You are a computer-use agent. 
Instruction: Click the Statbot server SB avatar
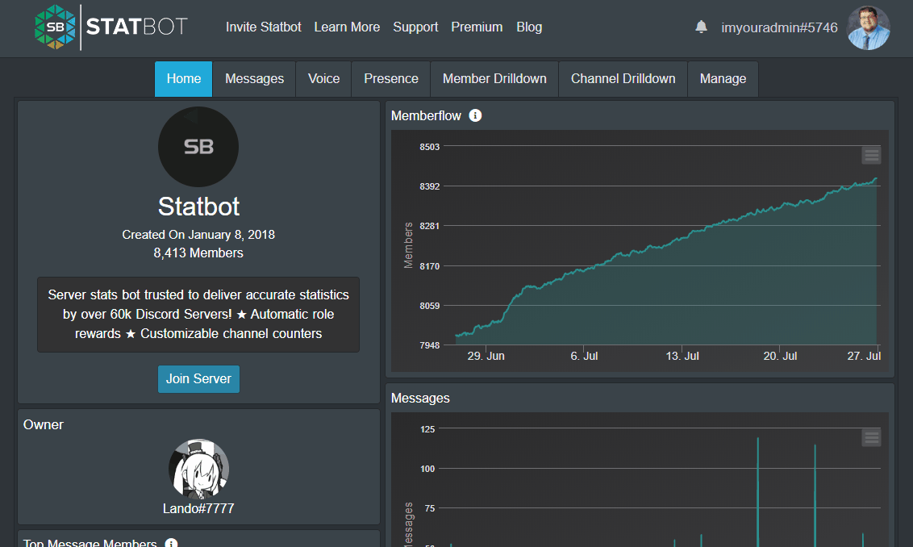(198, 147)
